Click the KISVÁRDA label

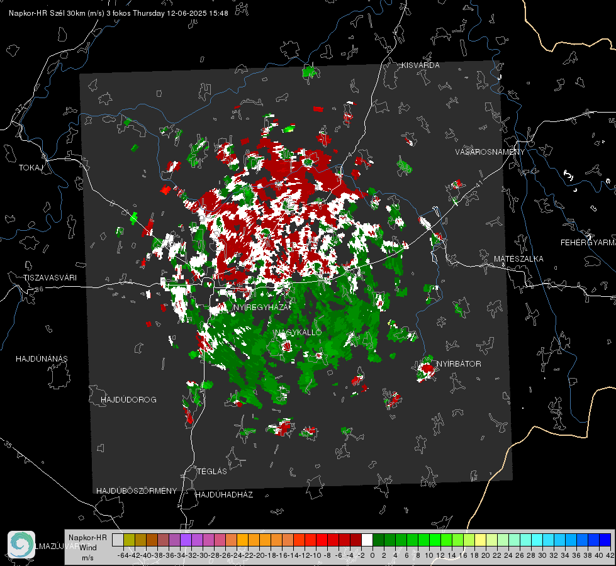420,65
